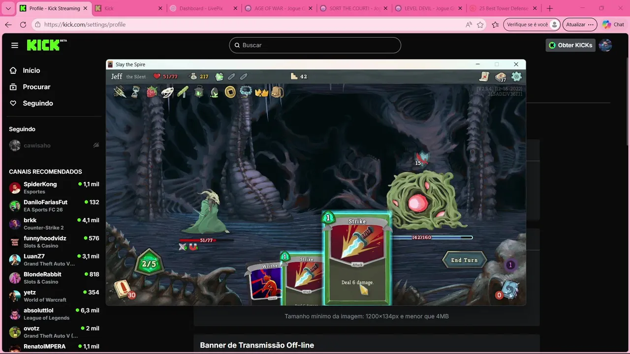The height and width of the screenshot is (354, 630).
Task: Inspect the snake skull relic
Action: (167, 92)
